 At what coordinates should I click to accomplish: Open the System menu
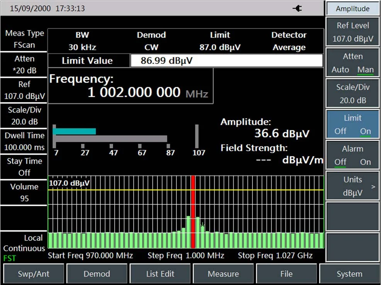click(349, 274)
